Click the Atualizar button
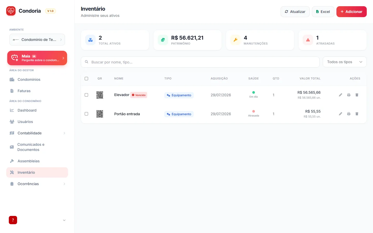This screenshot has height=233, width=373. point(295,12)
